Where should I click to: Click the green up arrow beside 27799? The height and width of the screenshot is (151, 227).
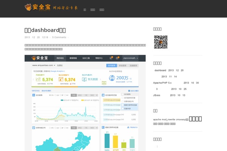[x=48, y=84]
